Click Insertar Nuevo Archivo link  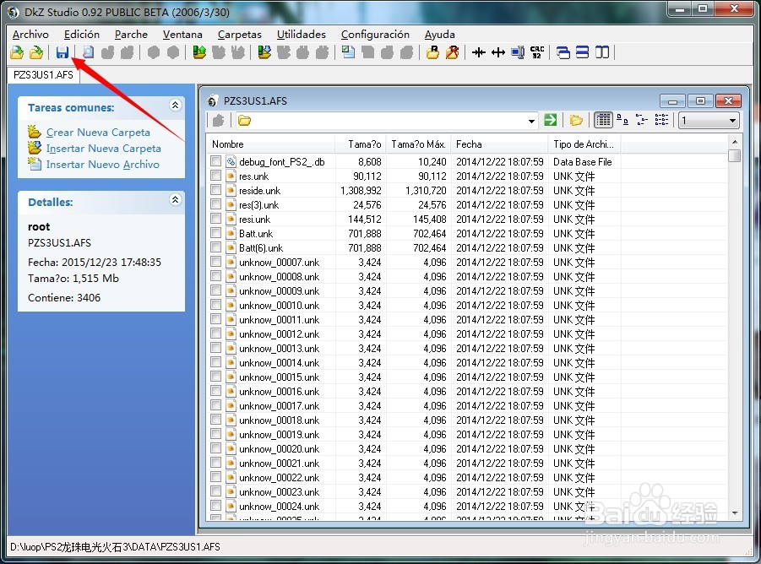102,165
